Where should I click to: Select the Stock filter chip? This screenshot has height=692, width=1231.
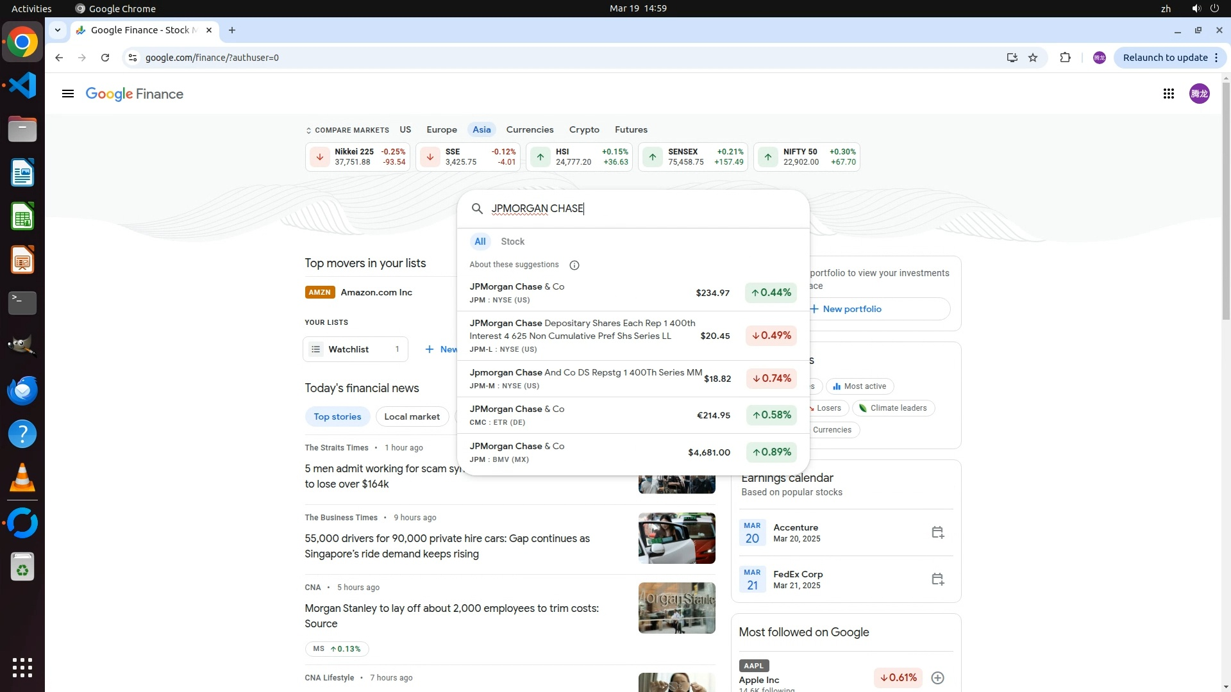pos(512,242)
